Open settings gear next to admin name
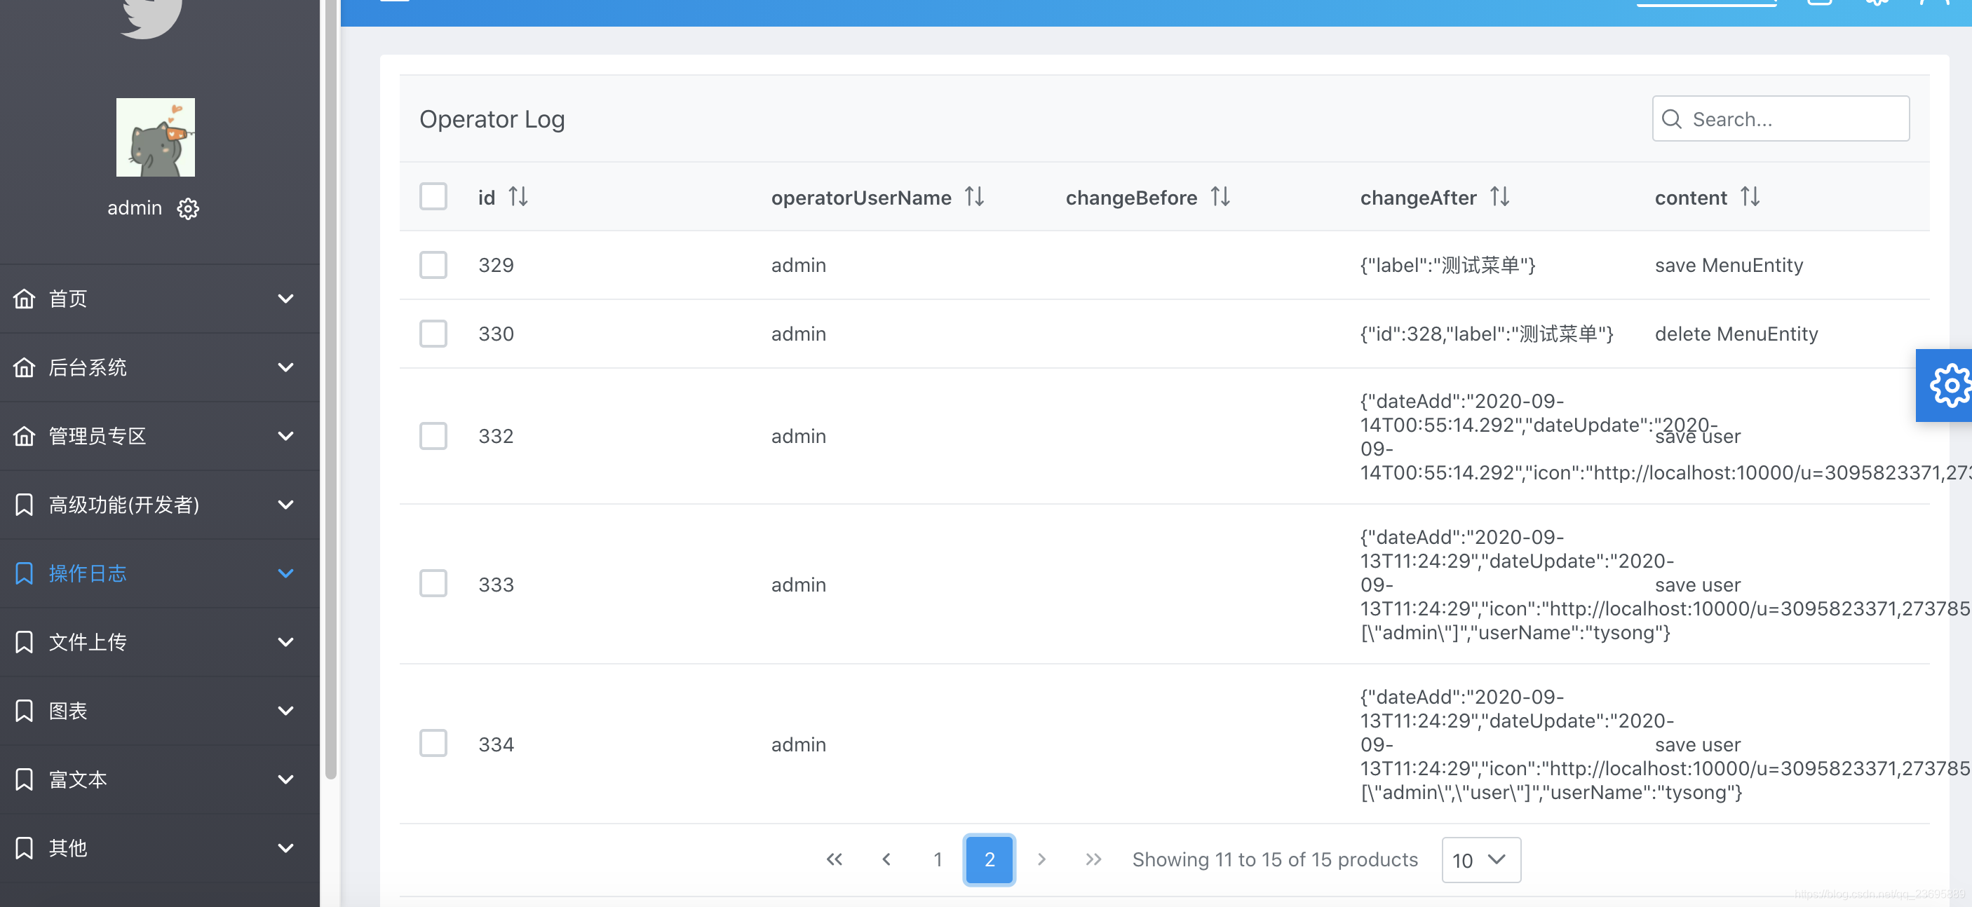This screenshot has height=907, width=1972. [187, 208]
